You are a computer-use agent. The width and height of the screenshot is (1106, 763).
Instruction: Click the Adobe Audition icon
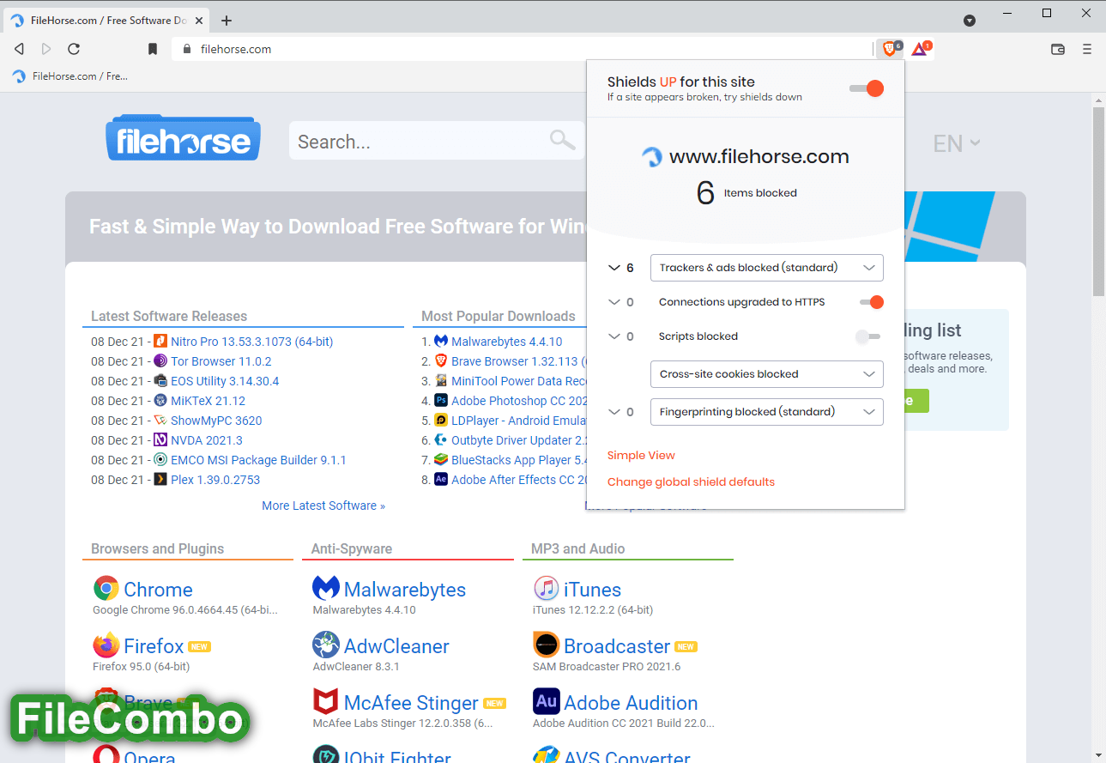(x=547, y=702)
